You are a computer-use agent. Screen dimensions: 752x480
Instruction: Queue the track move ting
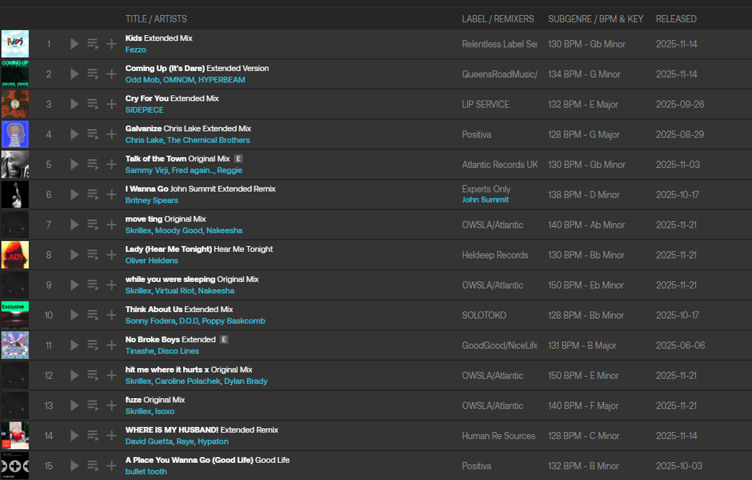[93, 225]
